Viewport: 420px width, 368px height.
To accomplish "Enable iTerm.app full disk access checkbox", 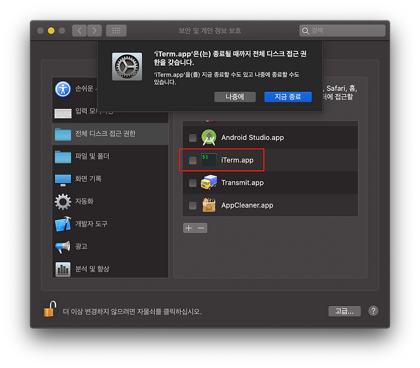I will [192, 160].
